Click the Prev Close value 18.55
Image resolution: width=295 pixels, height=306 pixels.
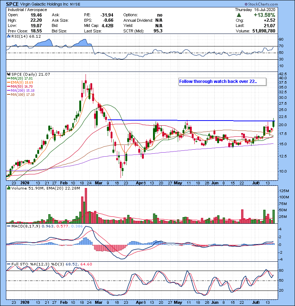36,31
